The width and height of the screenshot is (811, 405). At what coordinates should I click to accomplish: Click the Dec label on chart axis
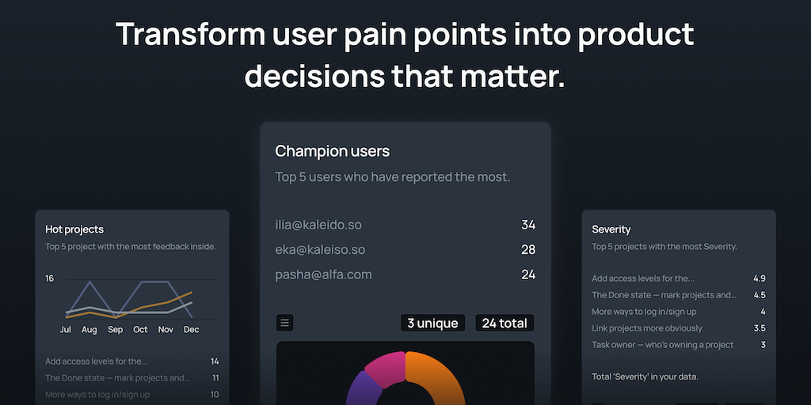[192, 329]
